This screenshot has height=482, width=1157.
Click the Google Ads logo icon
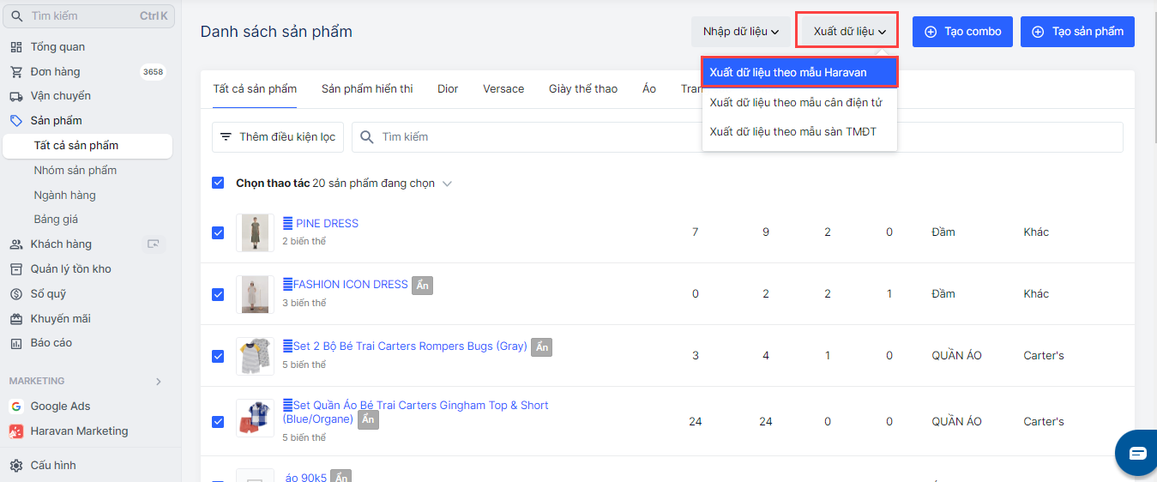[x=15, y=407]
